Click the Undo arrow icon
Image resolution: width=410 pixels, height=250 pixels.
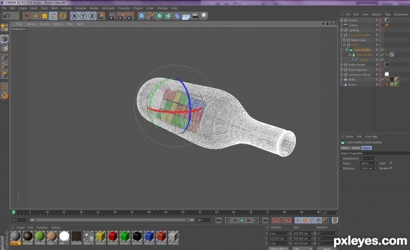pyautogui.click(x=7, y=16)
